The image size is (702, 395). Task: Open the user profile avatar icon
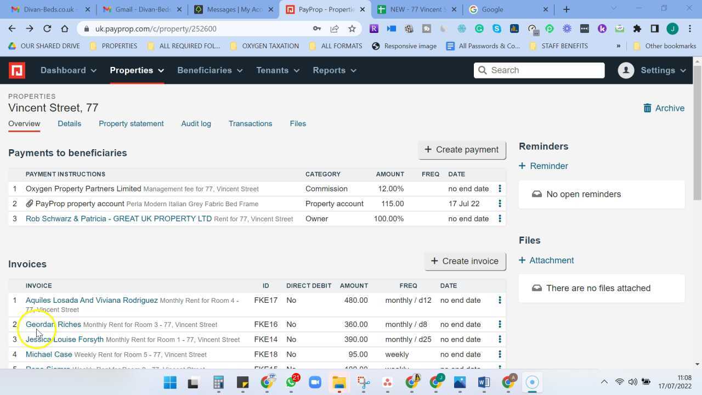coord(626,70)
